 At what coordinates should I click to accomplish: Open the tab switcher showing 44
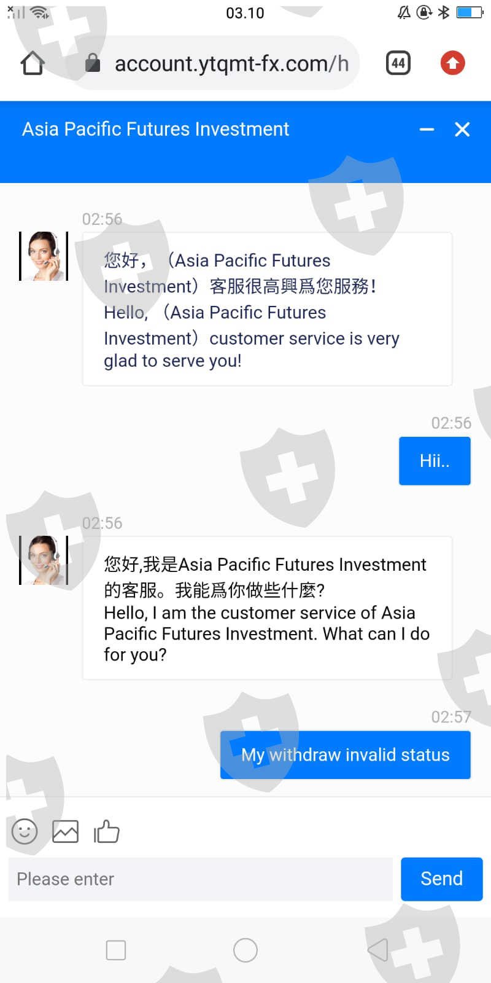pos(398,63)
